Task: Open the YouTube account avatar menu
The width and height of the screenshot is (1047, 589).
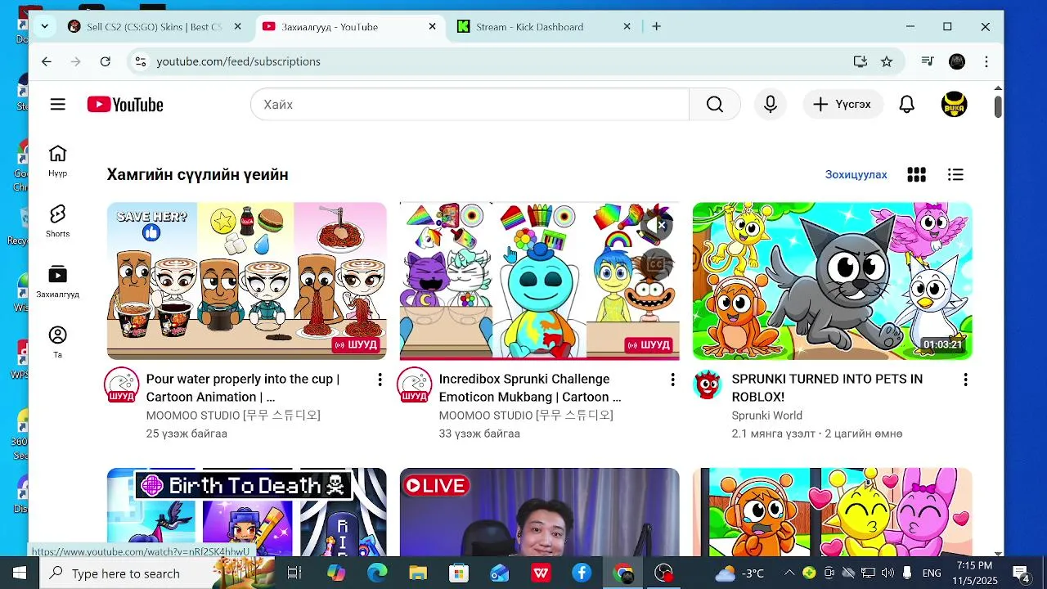Action: click(955, 105)
